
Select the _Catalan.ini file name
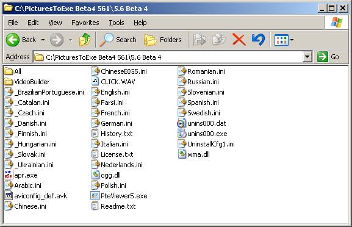click(32, 103)
